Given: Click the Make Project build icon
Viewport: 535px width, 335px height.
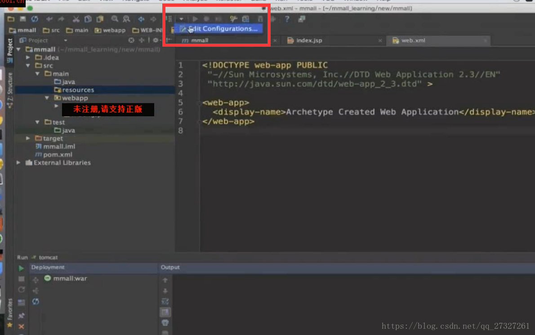Looking at the screenshot, I should (169, 19).
